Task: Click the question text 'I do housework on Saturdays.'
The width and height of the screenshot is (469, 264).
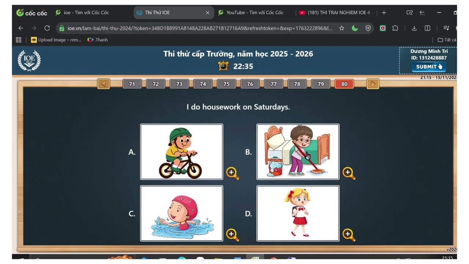Action: tap(238, 107)
